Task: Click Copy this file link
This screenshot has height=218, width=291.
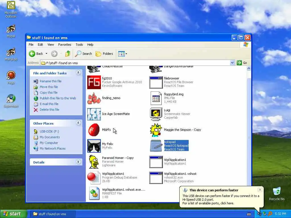Action: (x=48, y=93)
